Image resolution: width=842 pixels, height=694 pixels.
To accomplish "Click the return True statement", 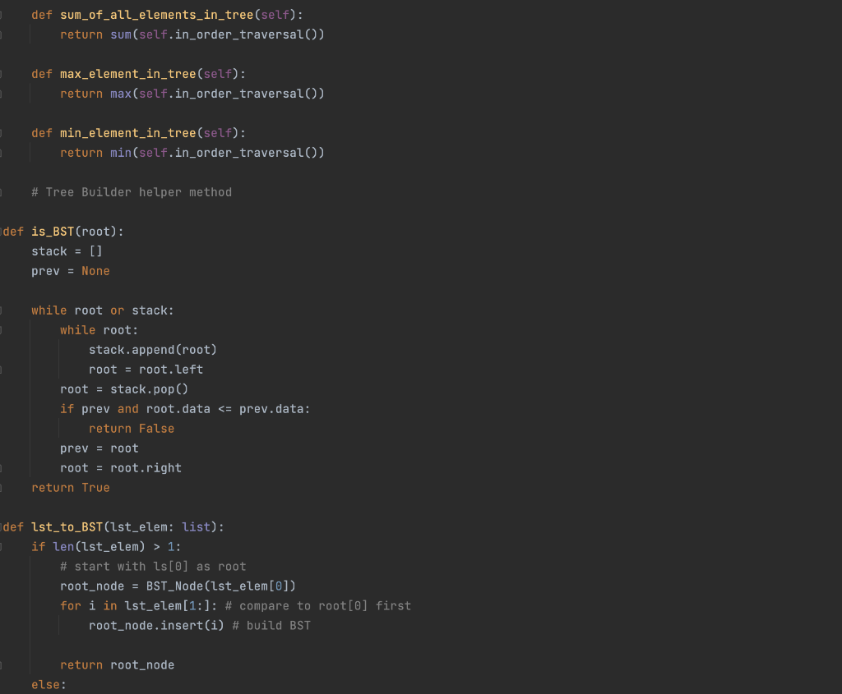I will (71, 487).
